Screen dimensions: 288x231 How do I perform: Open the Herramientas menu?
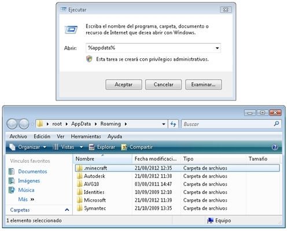pos(86,136)
